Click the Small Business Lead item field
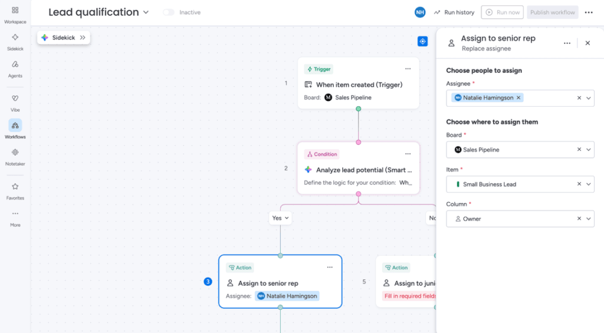This screenshot has height=333, width=604. pyautogui.click(x=520, y=184)
